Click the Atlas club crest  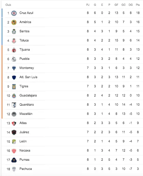pyautogui.click(x=14, y=123)
